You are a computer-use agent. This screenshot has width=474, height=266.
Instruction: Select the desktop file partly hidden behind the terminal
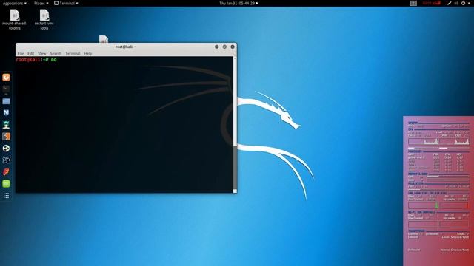click(104, 39)
